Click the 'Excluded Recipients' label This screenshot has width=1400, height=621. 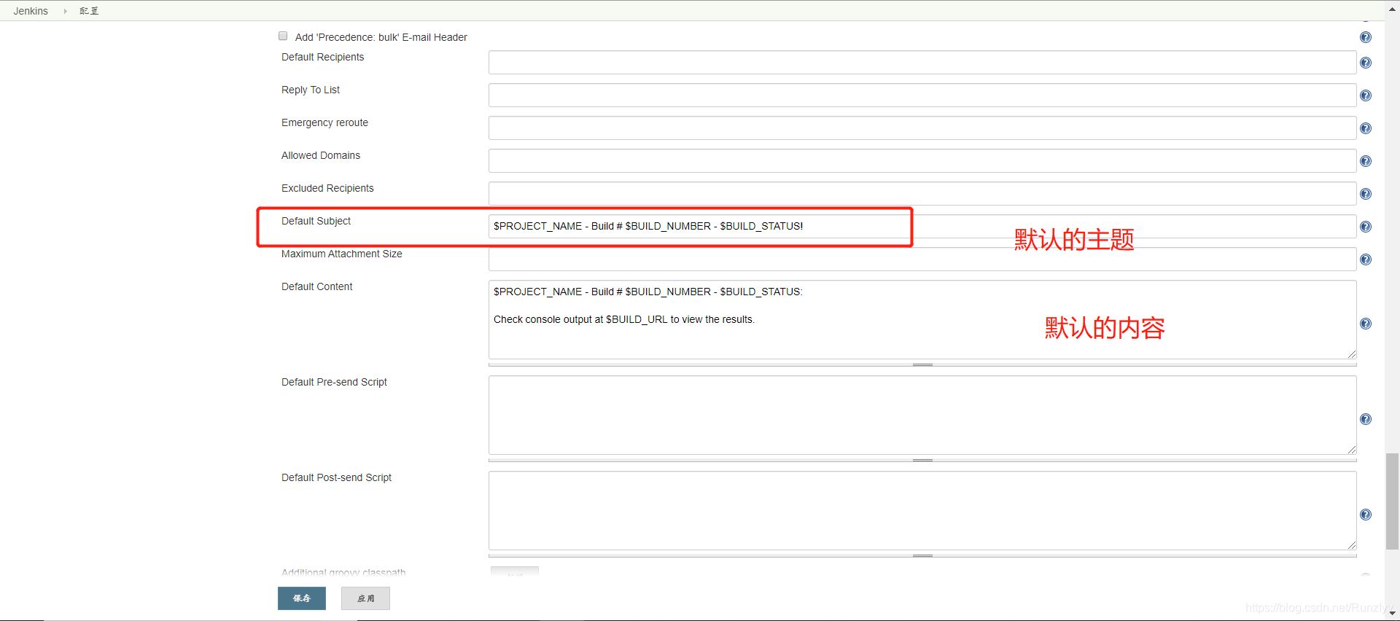[327, 188]
